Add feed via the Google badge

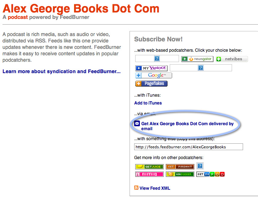click(154, 75)
